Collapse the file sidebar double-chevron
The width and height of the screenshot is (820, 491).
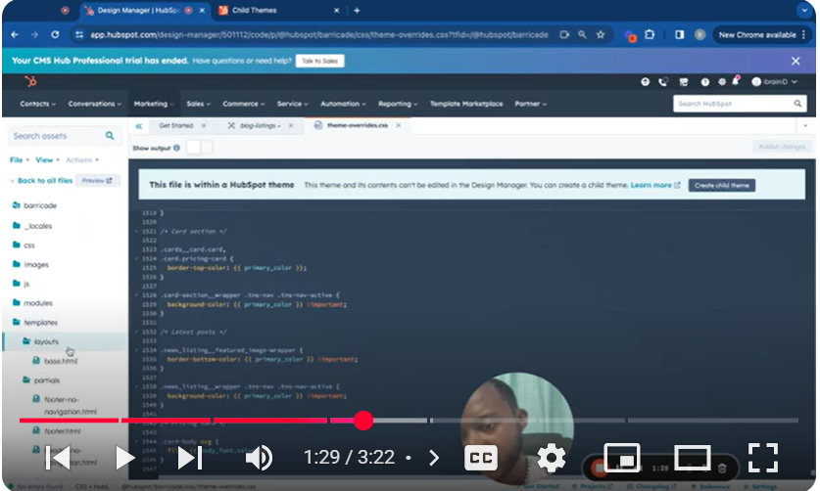tap(139, 126)
